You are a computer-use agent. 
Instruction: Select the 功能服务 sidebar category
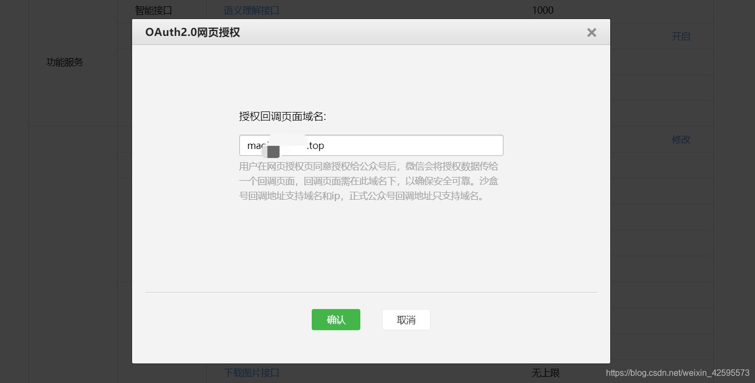point(64,62)
